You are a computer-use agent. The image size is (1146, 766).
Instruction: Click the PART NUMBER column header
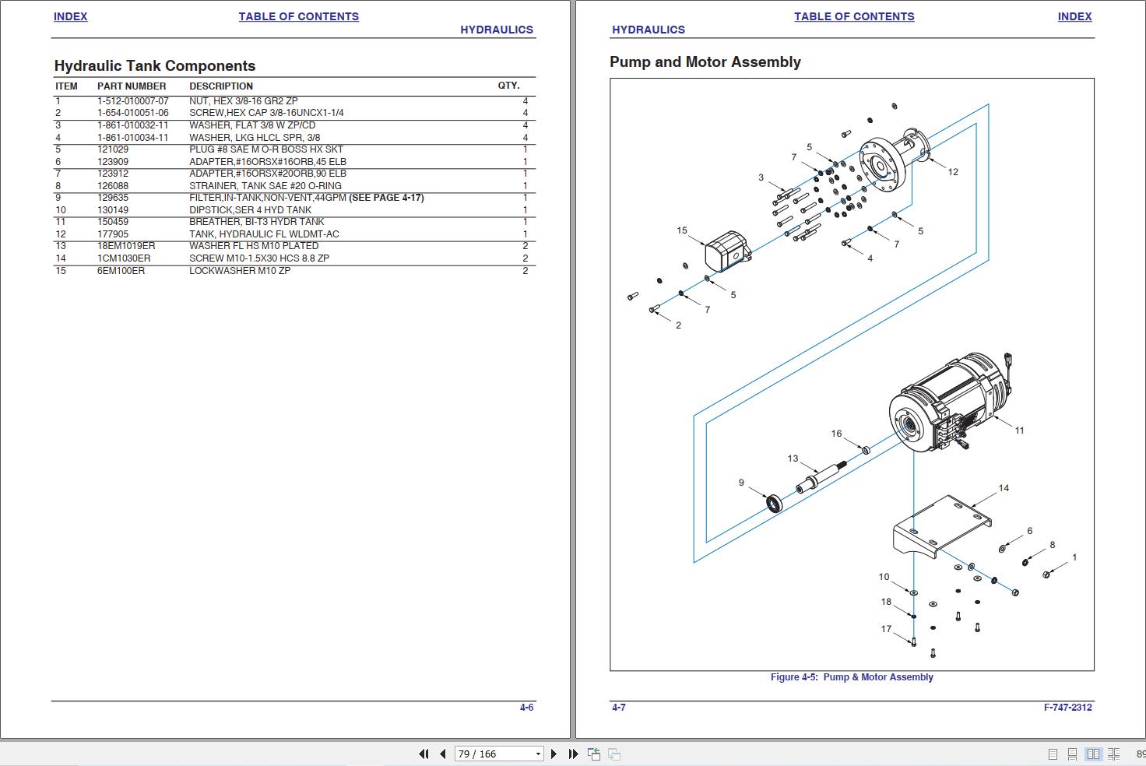132,86
